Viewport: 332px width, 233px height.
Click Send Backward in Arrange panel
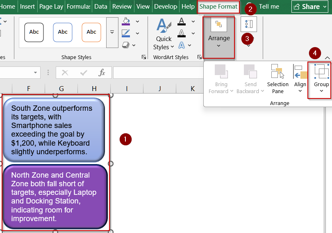tap(250, 79)
